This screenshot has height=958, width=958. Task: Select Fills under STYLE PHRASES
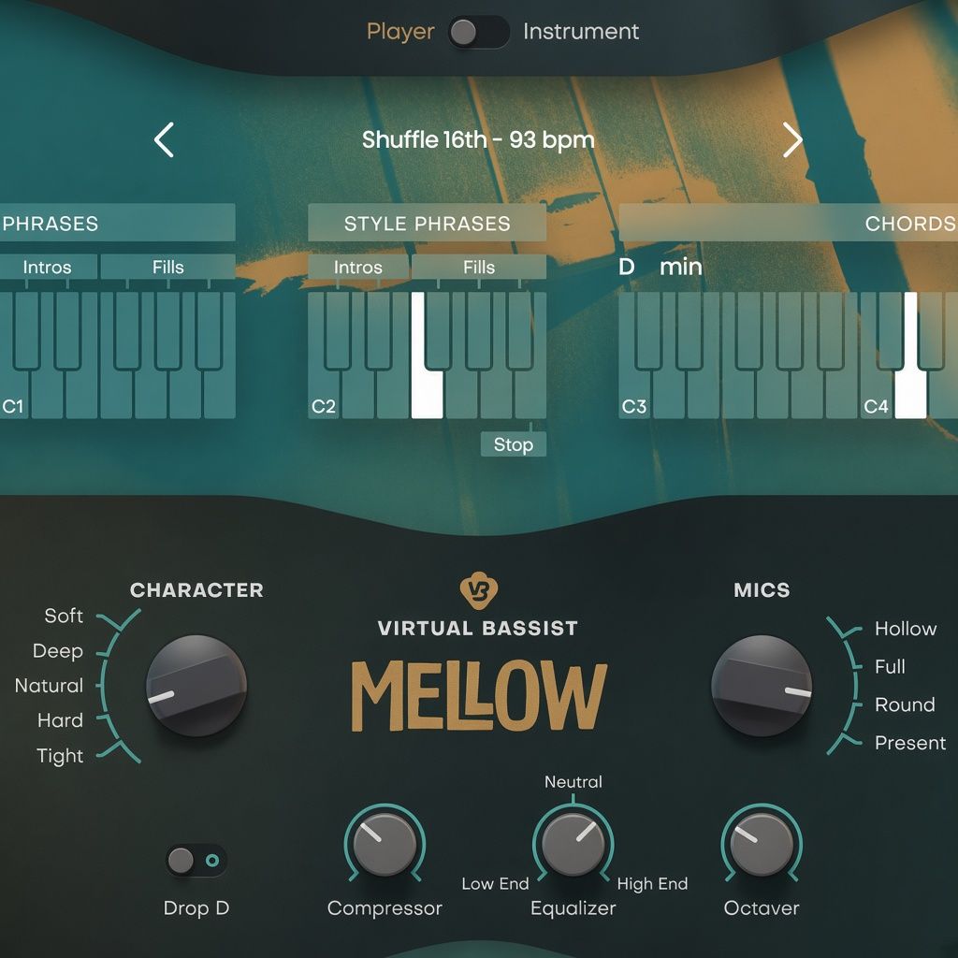(479, 267)
